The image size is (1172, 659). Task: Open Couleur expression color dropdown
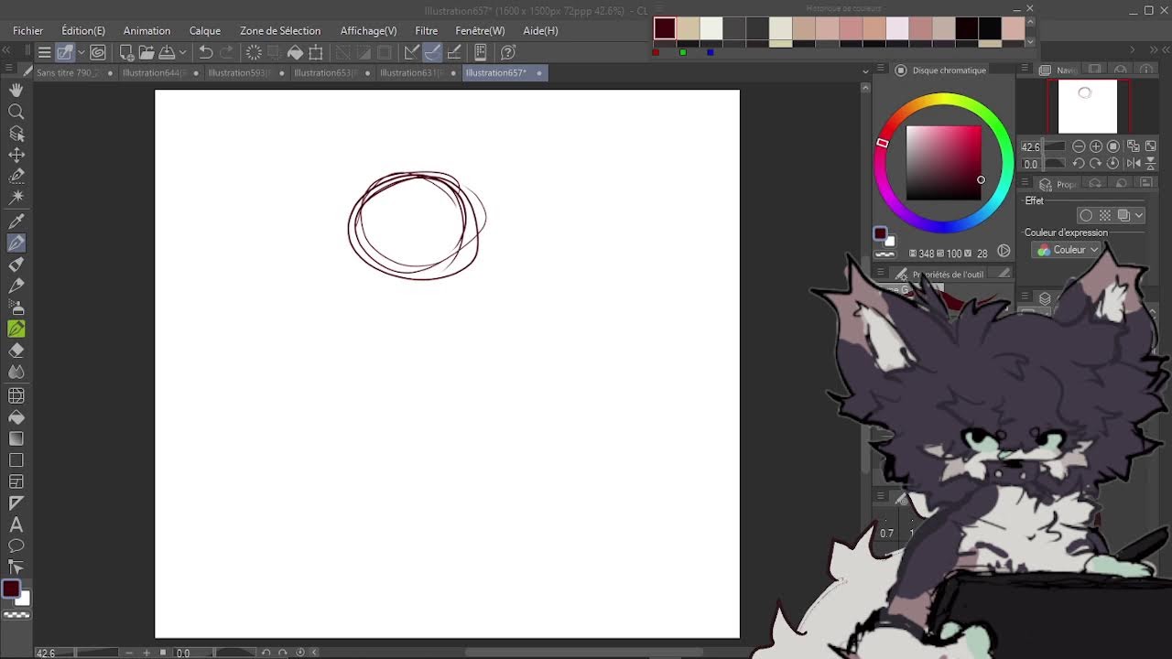[1066, 250]
